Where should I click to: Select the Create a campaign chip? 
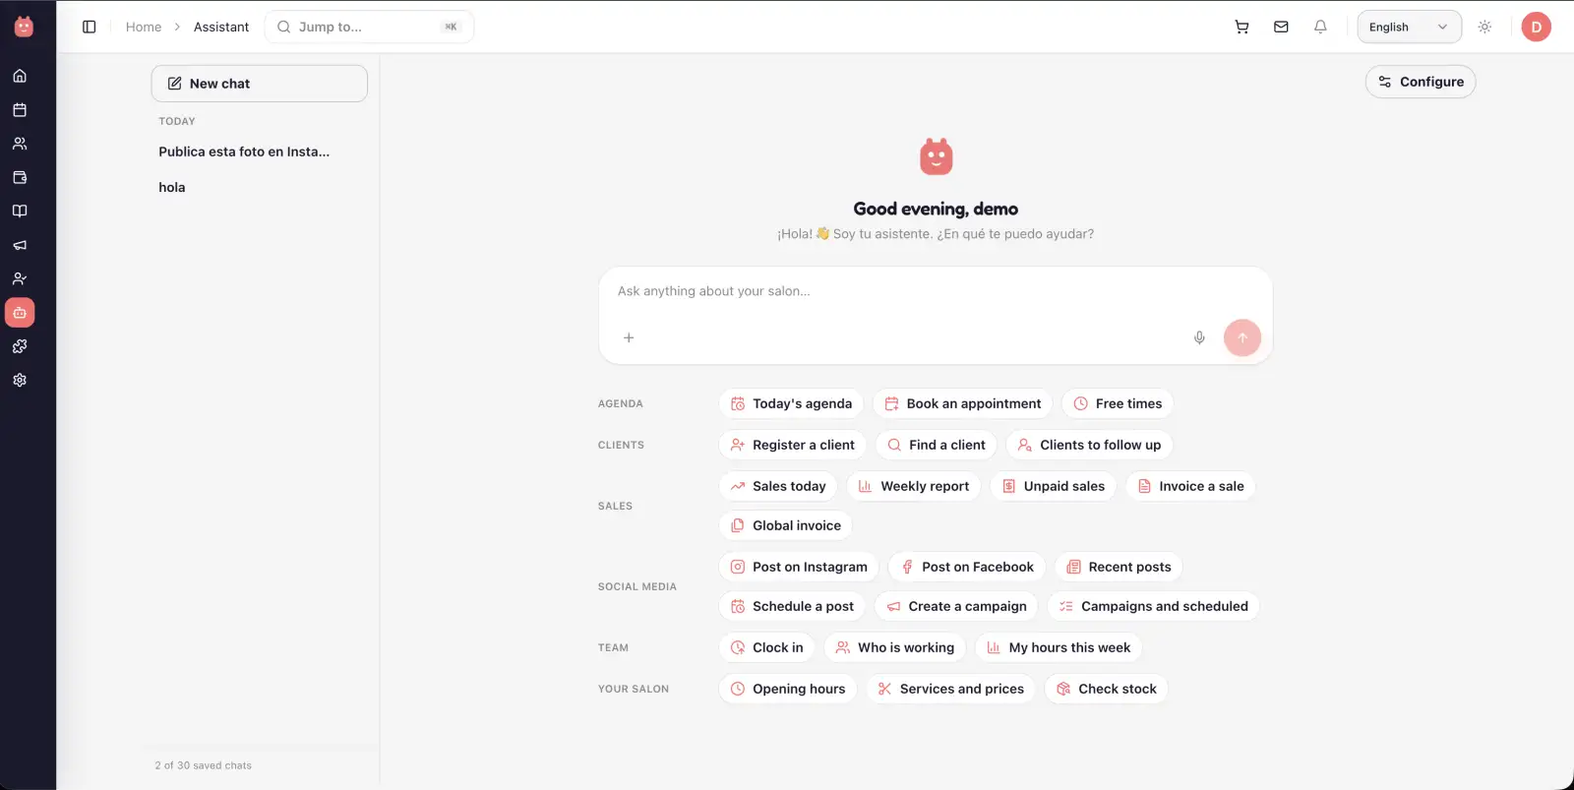(956, 606)
